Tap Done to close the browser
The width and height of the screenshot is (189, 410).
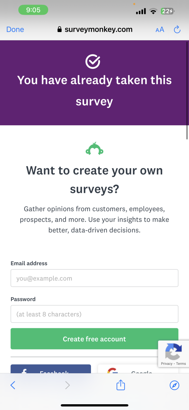[15, 29]
